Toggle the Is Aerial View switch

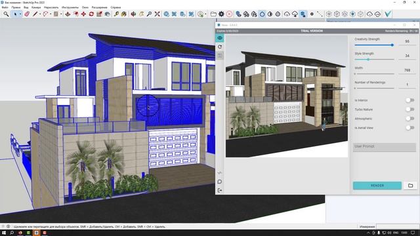[x=409, y=128]
